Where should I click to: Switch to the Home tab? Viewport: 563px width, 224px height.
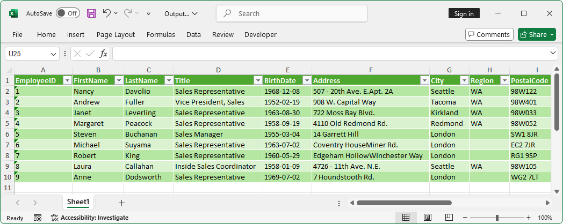click(x=46, y=34)
